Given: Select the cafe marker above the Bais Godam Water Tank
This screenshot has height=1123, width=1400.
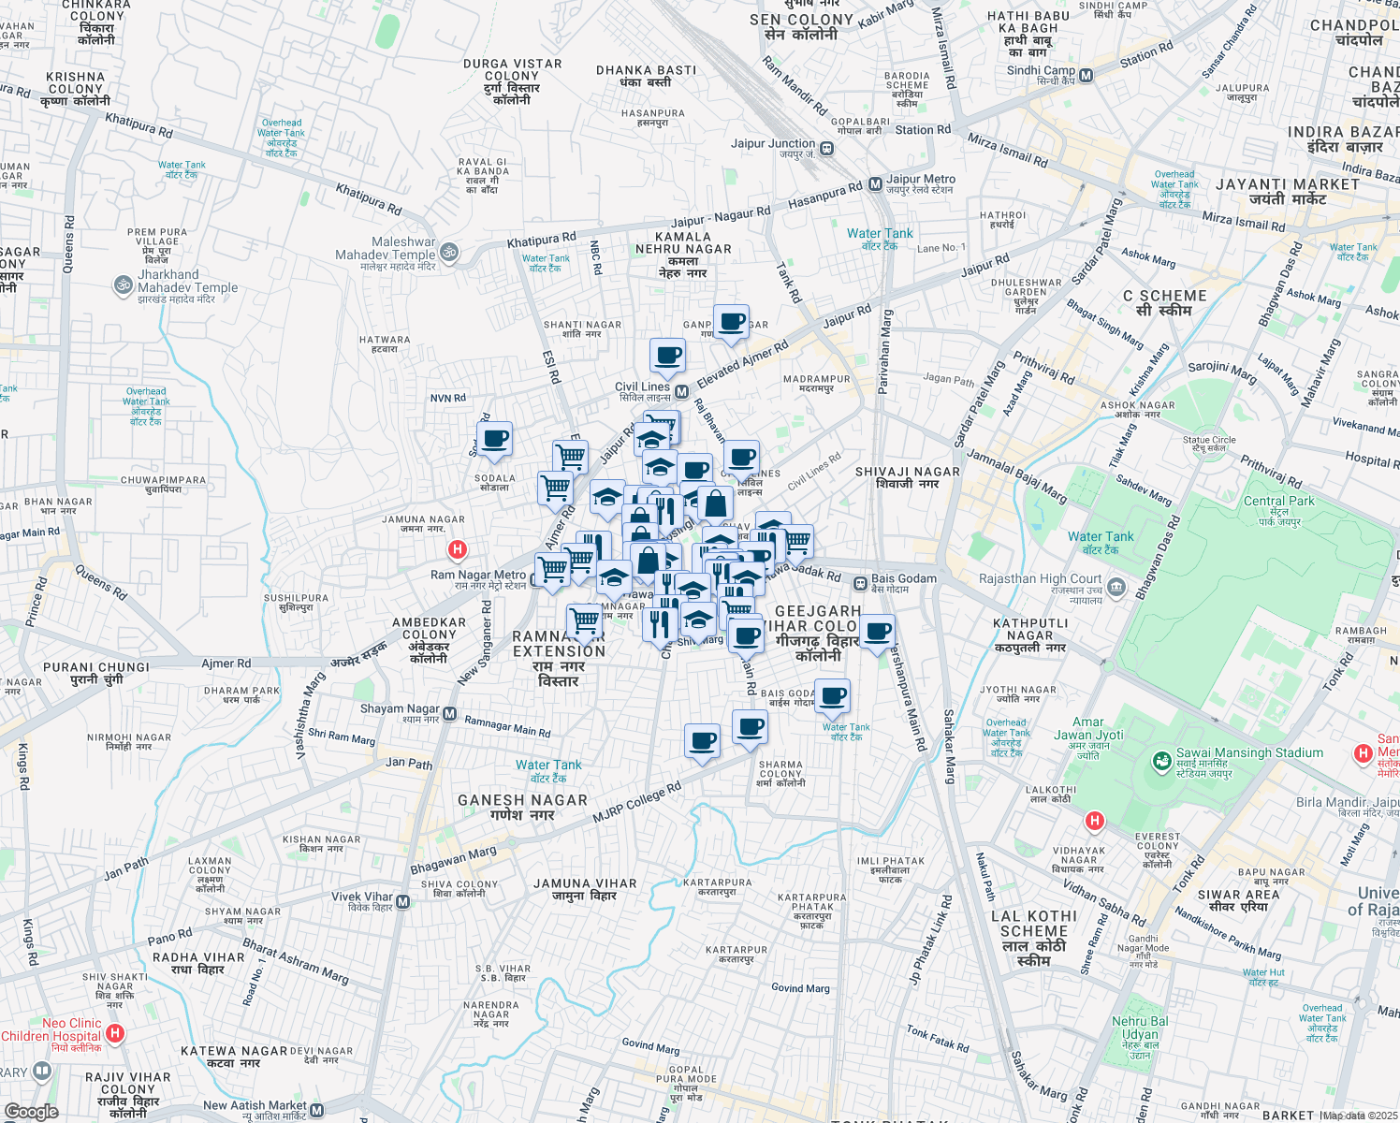Looking at the screenshot, I should click(x=832, y=696).
